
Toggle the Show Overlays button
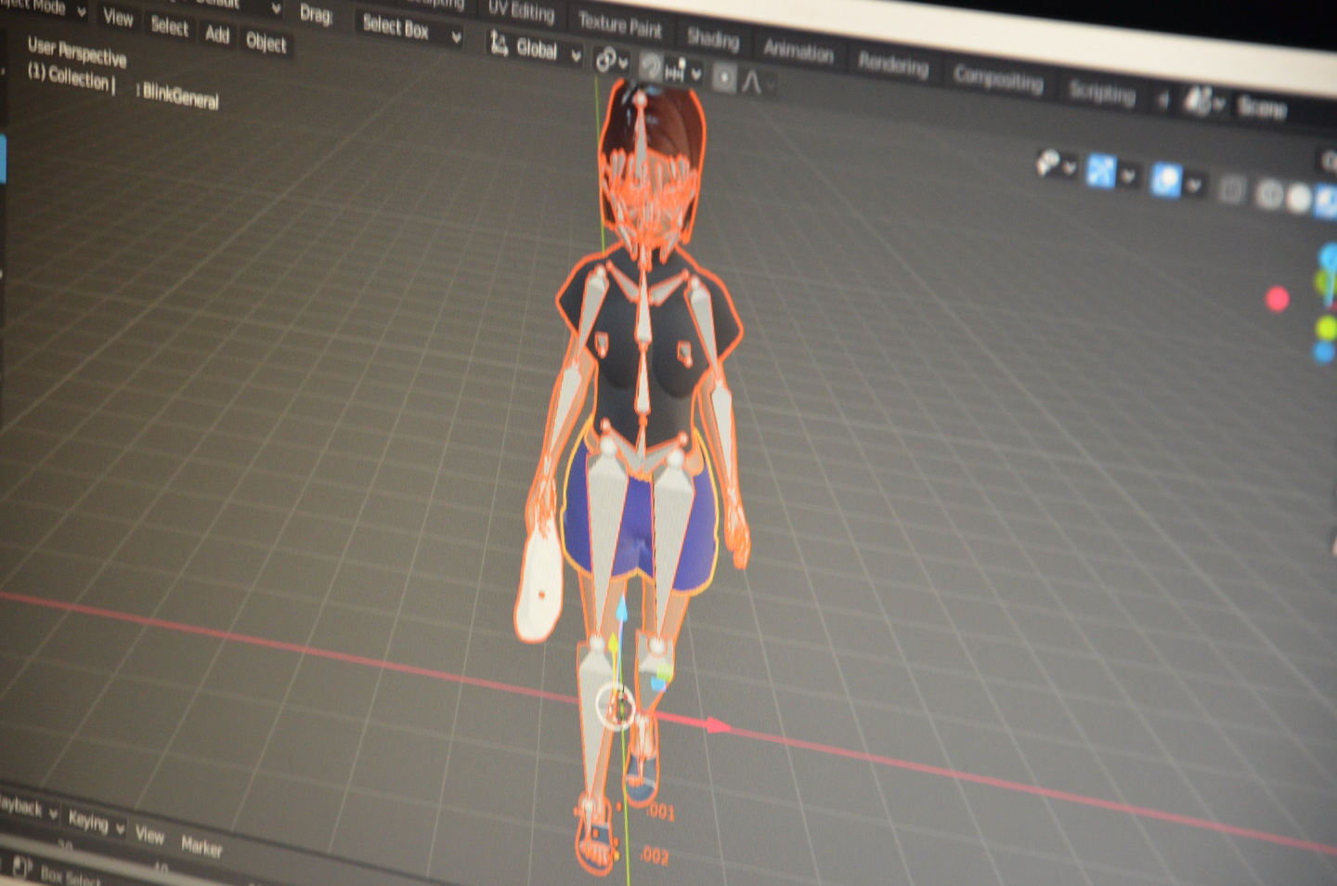1166,179
